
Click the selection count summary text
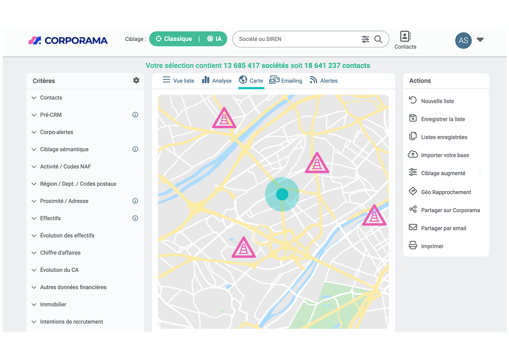[x=258, y=66]
